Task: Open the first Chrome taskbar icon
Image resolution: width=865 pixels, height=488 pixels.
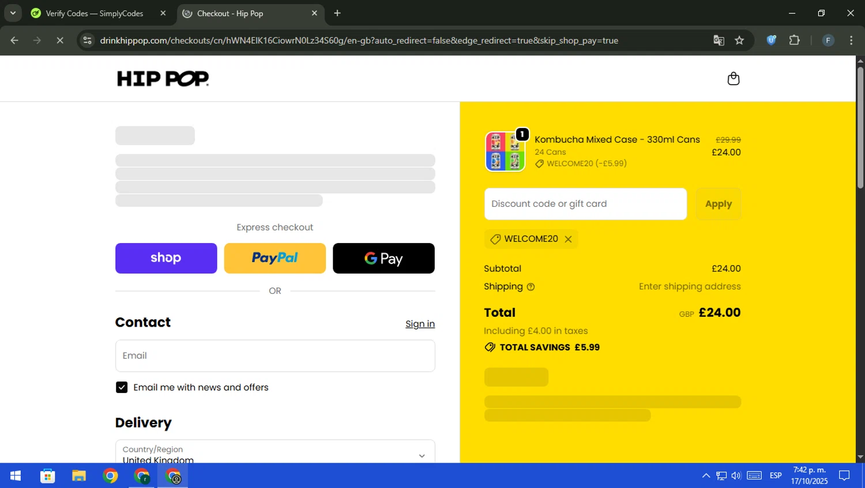Action: [110, 476]
